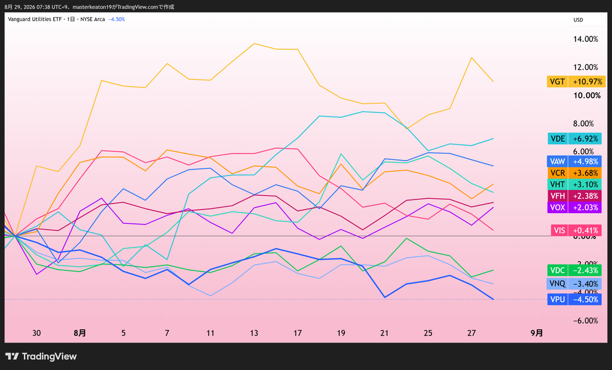Click the +3.68% VCR value label

click(585, 172)
